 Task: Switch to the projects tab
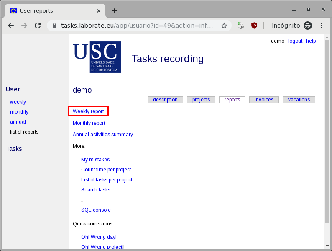[x=201, y=100]
